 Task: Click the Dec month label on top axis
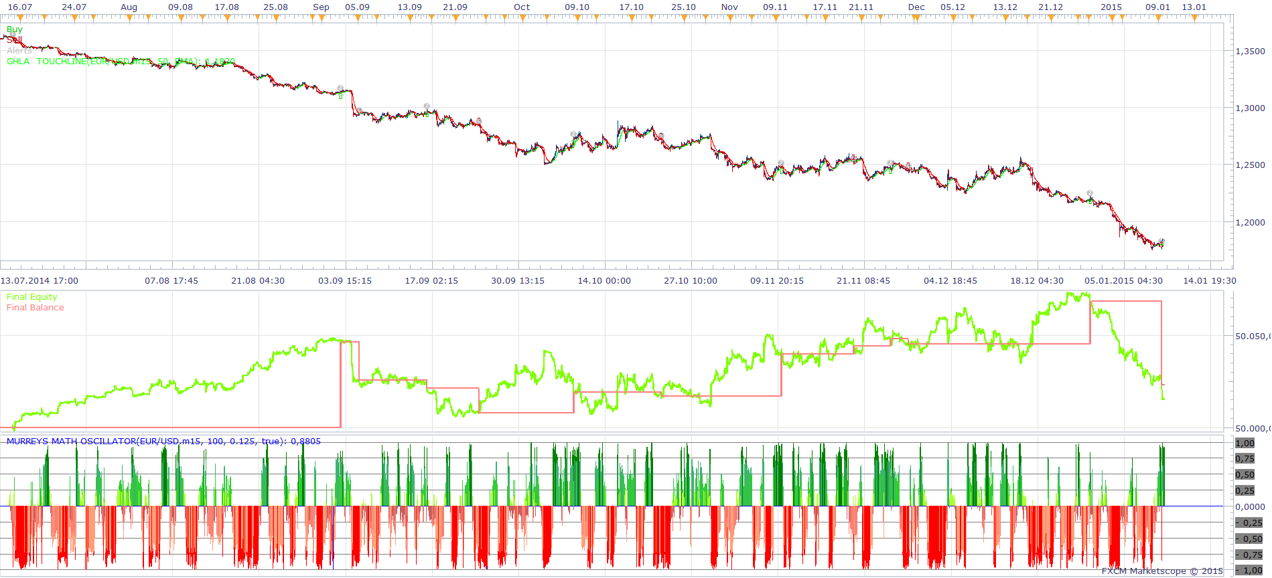(x=916, y=7)
